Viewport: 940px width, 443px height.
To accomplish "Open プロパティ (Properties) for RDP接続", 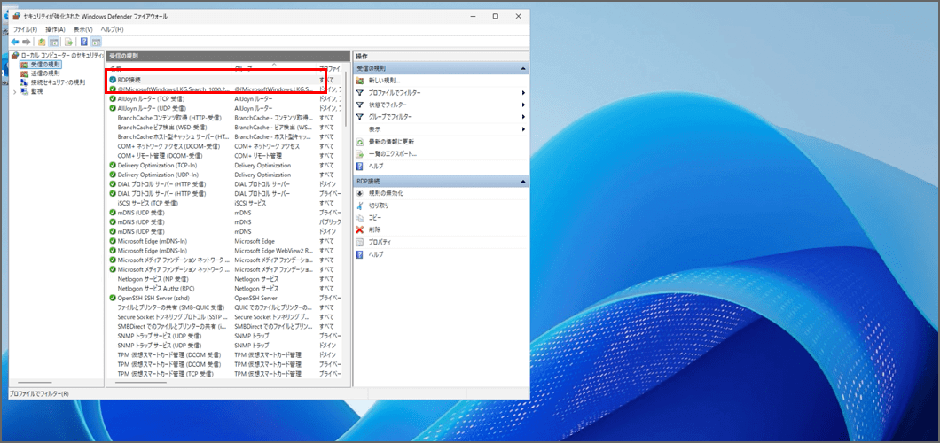I will pyautogui.click(x=380, y=242).
